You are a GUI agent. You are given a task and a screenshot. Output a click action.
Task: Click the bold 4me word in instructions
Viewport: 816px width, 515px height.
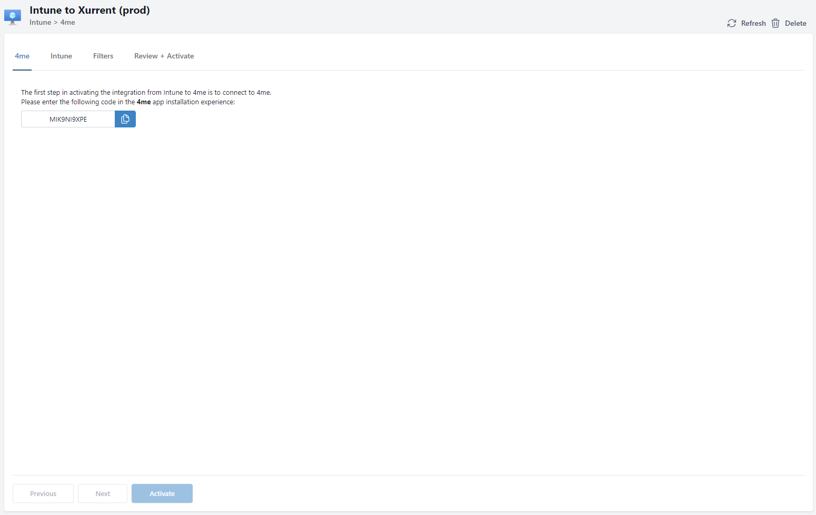pos(144,102)
